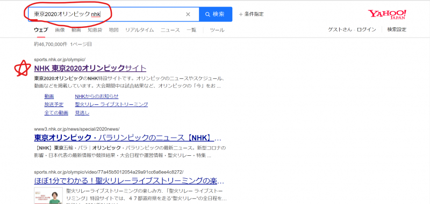The image size is (430, 204).
Task: Open the 聖火リレー ライブストリーミング sitelink
Action: pos(111,104)
